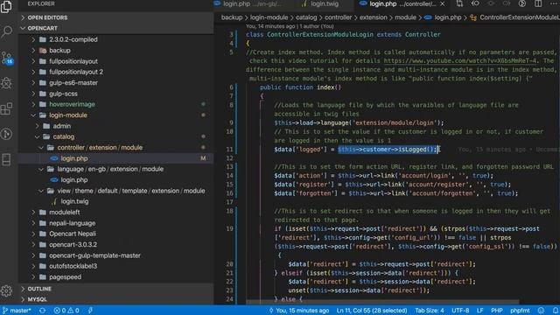This screenshot has width=560, height=315.
Task: Change the PHP language mode
Action: point(496,311)
